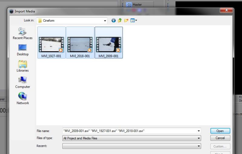Expand the Look in folder dropdown
The image size is (242, 154).
105,20
